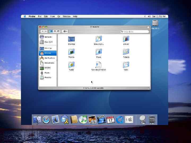This screenshot has width=191, height=143.
Task: Open the Window menu
Action: pyautogui.click(x=67, y=16)
